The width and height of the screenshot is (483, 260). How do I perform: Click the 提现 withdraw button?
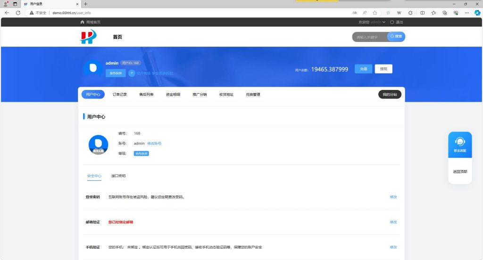pos(383,69)
